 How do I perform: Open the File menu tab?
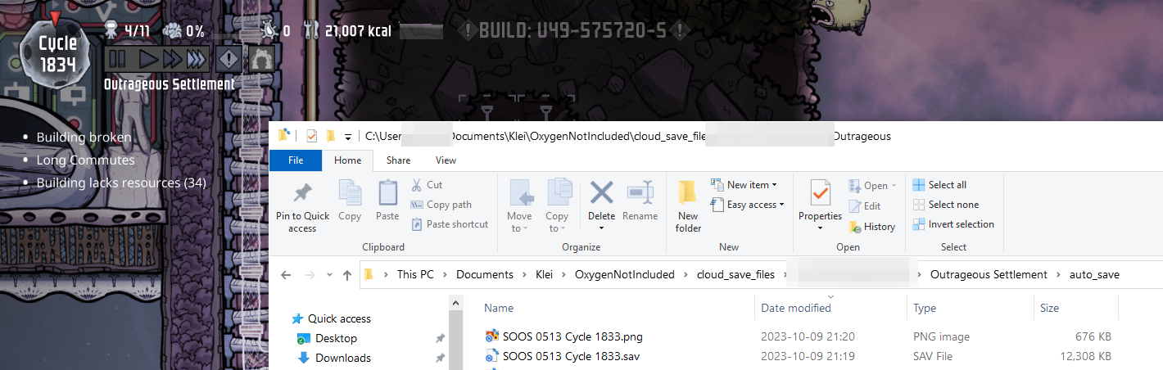tap(296, 160)
